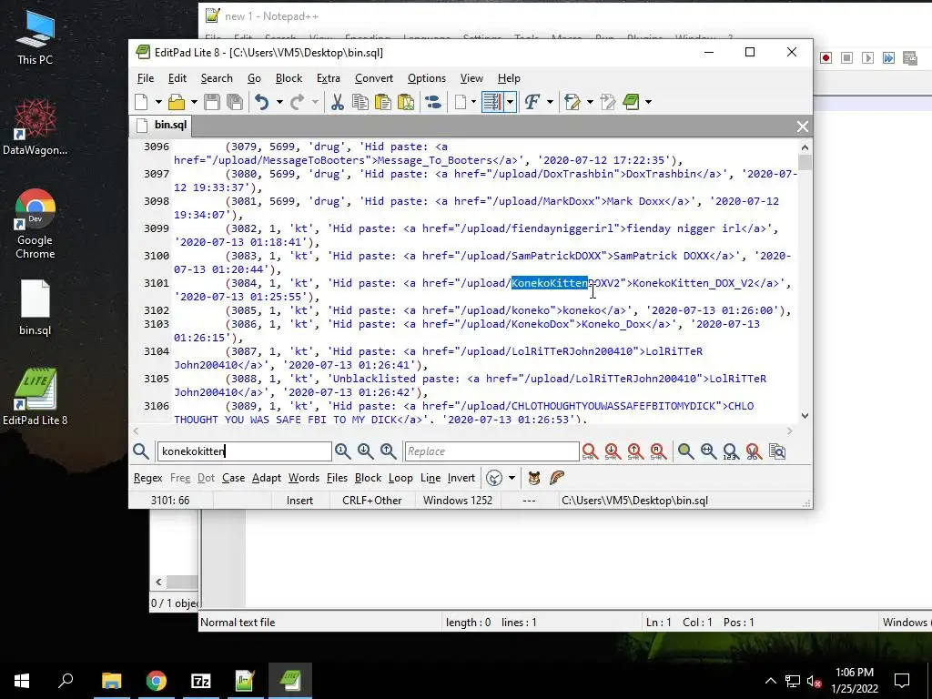Click File Explorer in the taskbar
This screenshot has height=699, width=932.
coord(111,681)
